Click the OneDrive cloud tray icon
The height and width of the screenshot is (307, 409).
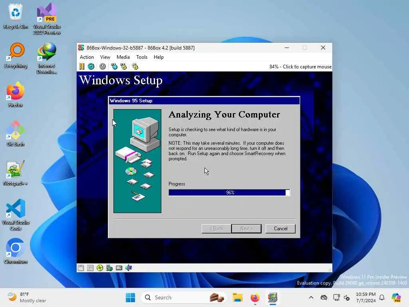coord(324,297)
